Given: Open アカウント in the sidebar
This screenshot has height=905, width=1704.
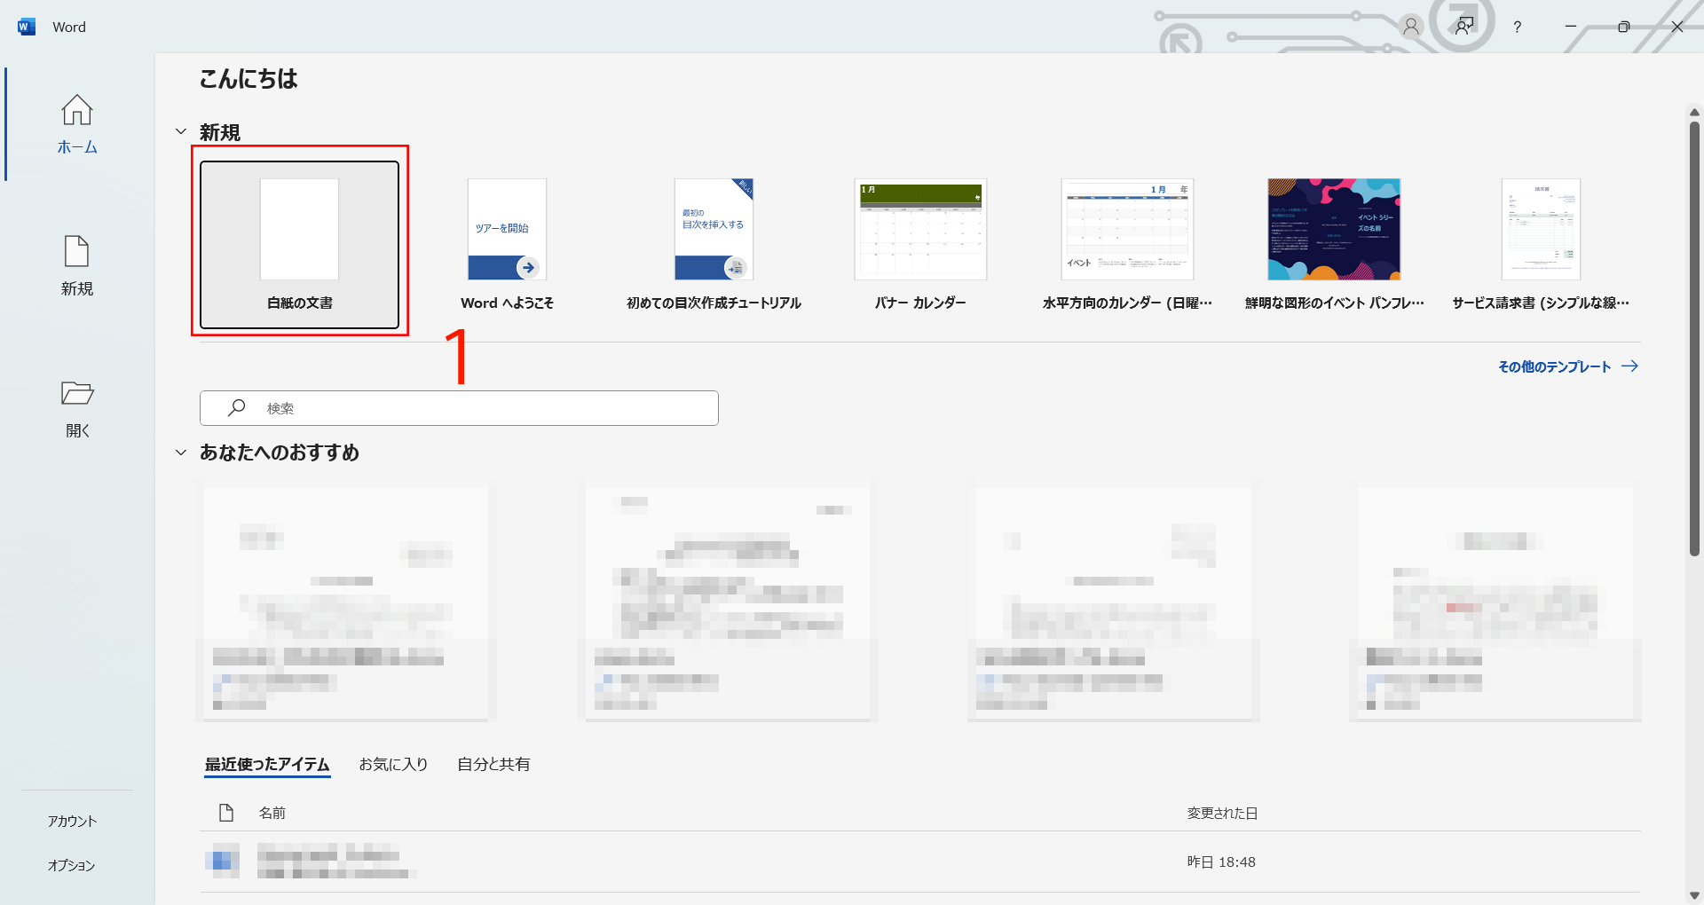Looking at the screenshot, I should click(72, 821).
